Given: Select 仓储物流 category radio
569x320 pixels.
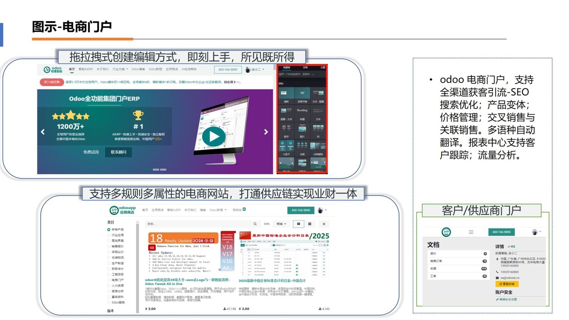Looking at the screenshot, I should point(109,257).
